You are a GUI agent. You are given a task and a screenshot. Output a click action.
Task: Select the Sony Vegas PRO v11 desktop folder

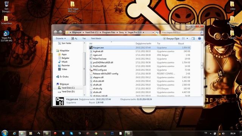pyautogui.click(x=73, y=7)
